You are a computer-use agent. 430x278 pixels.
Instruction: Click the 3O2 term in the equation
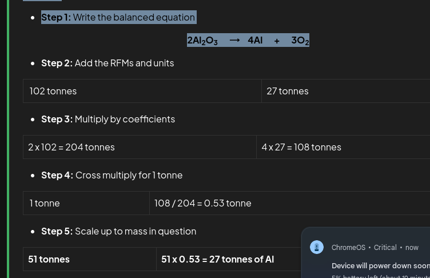(300, 40)
